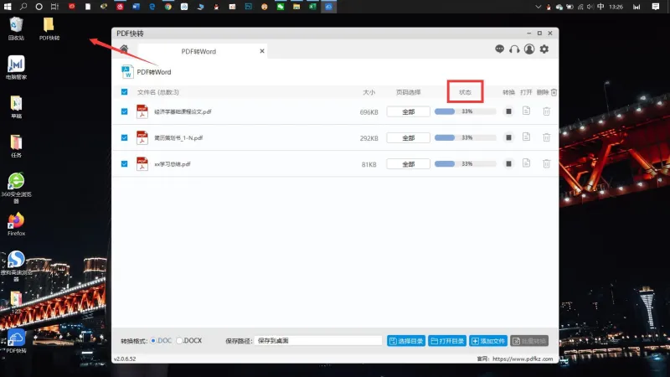Open the Windows notification center icon

[x=656, y=7]
